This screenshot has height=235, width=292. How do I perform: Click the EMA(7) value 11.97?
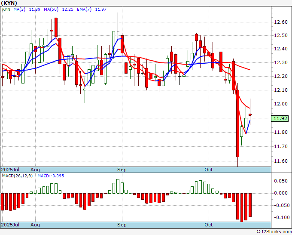101,9
